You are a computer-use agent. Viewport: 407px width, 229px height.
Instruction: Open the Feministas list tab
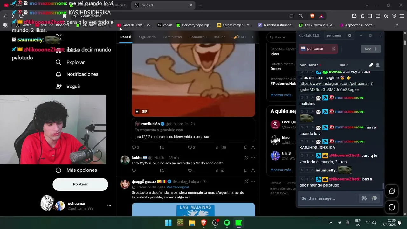coord(172,37)
